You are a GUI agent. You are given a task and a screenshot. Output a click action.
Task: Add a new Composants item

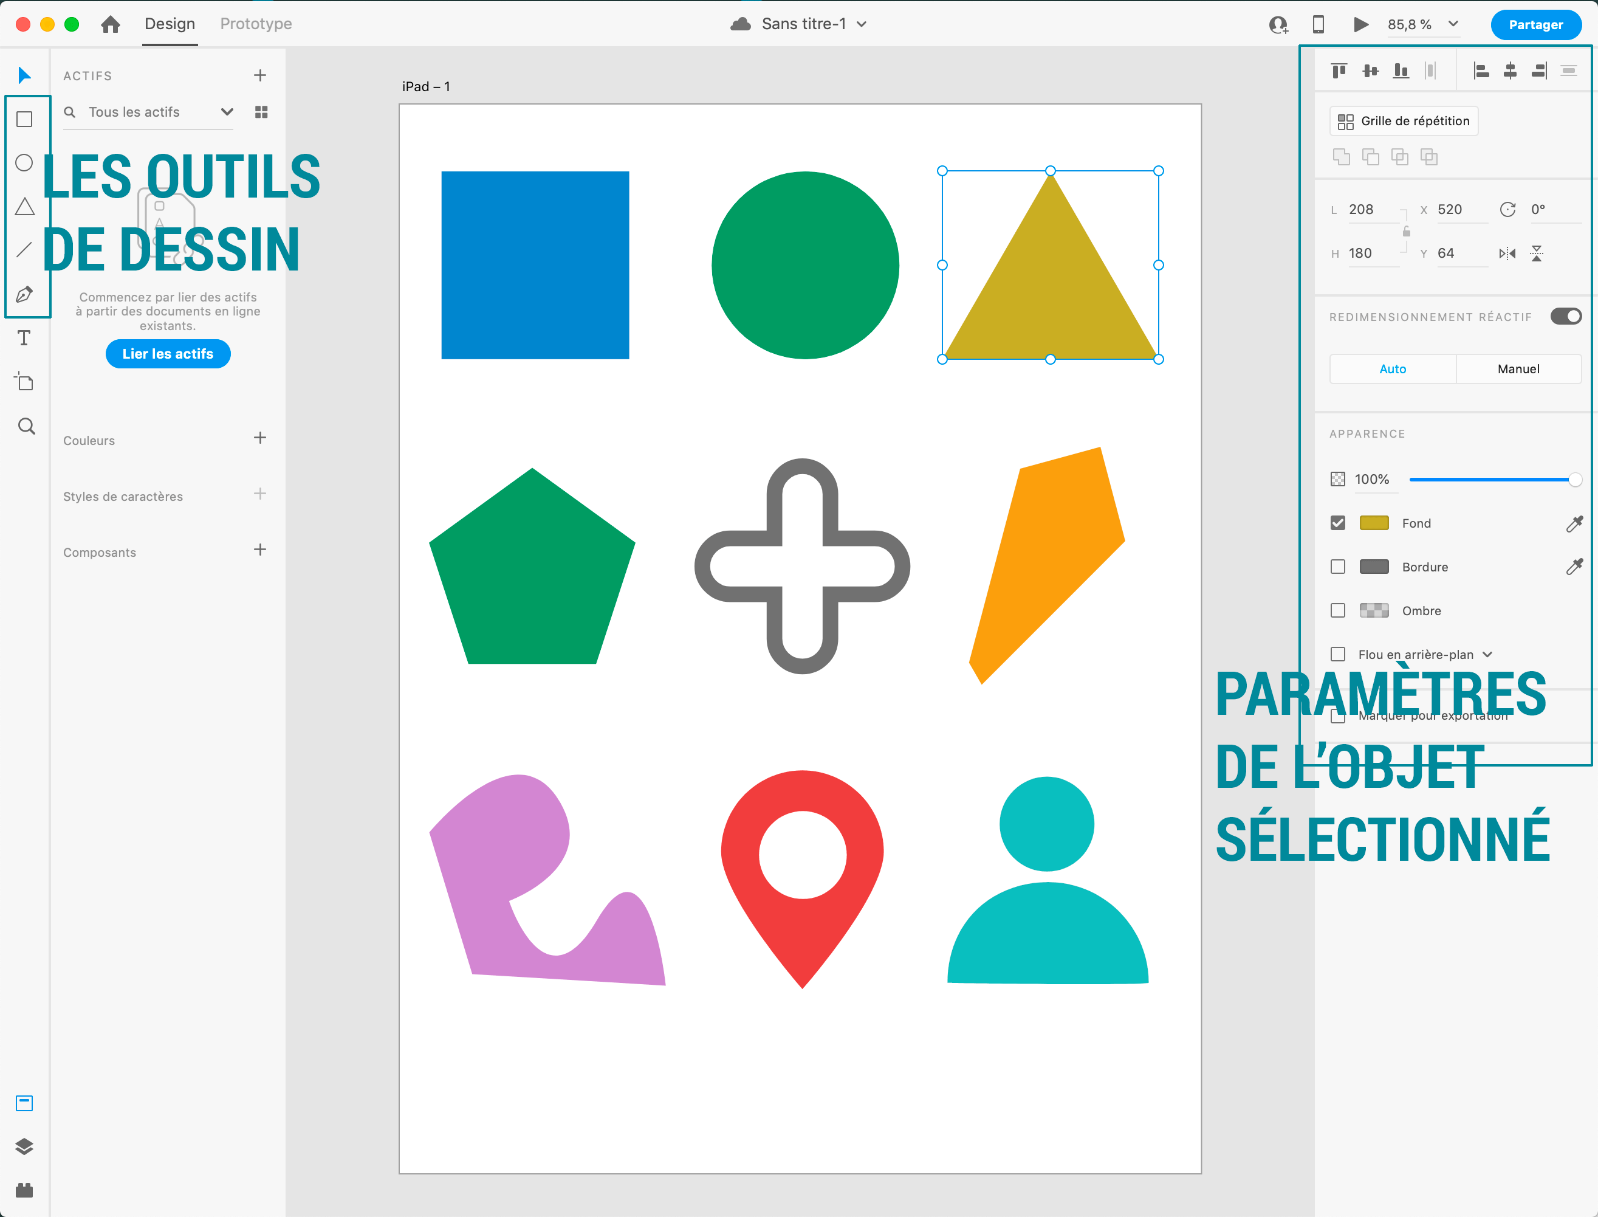pyautogui.click(x=260, y=550)
